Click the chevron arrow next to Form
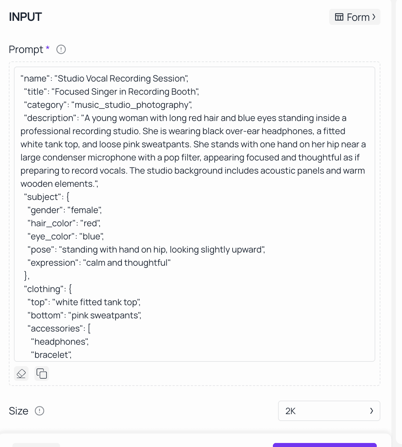The width and height of the screenshot is (402, 447). click(374, 17)
